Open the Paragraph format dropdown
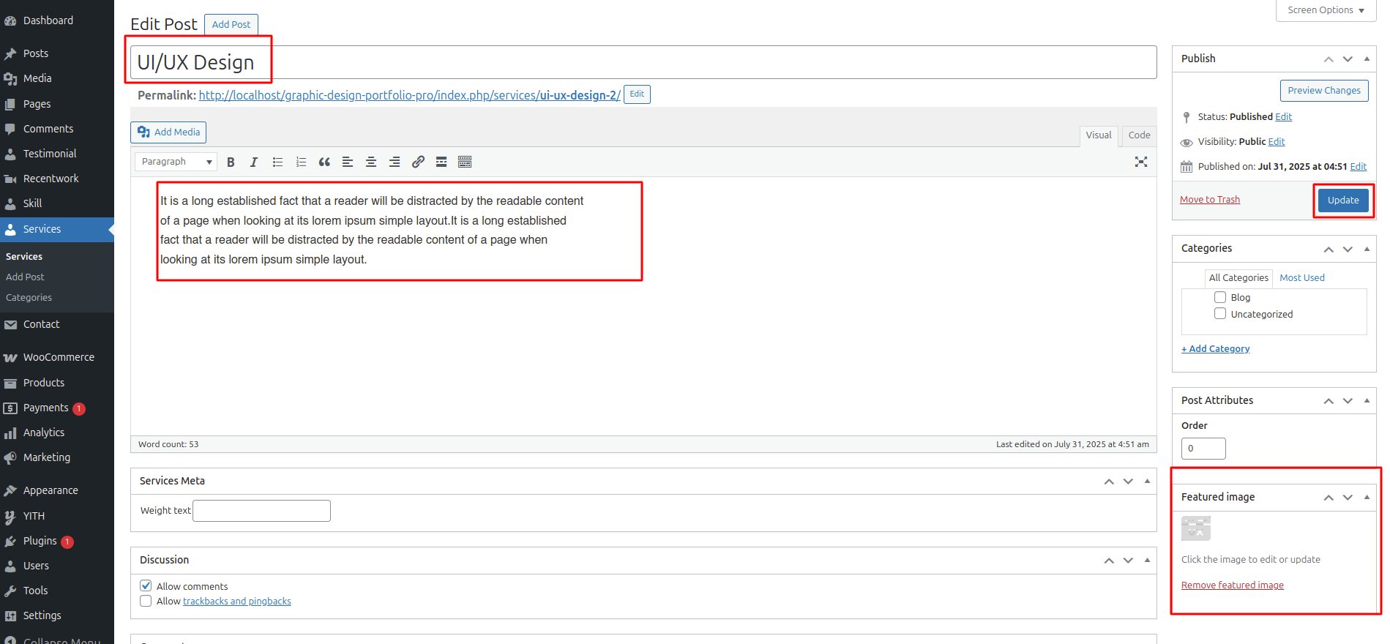The width and height of the screenshot is (1390, 644). click(x=176, y=162)
